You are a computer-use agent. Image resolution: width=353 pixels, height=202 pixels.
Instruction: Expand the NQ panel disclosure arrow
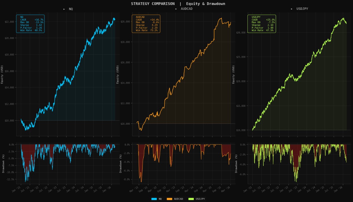pyautogui.click(x=64, y=9)
